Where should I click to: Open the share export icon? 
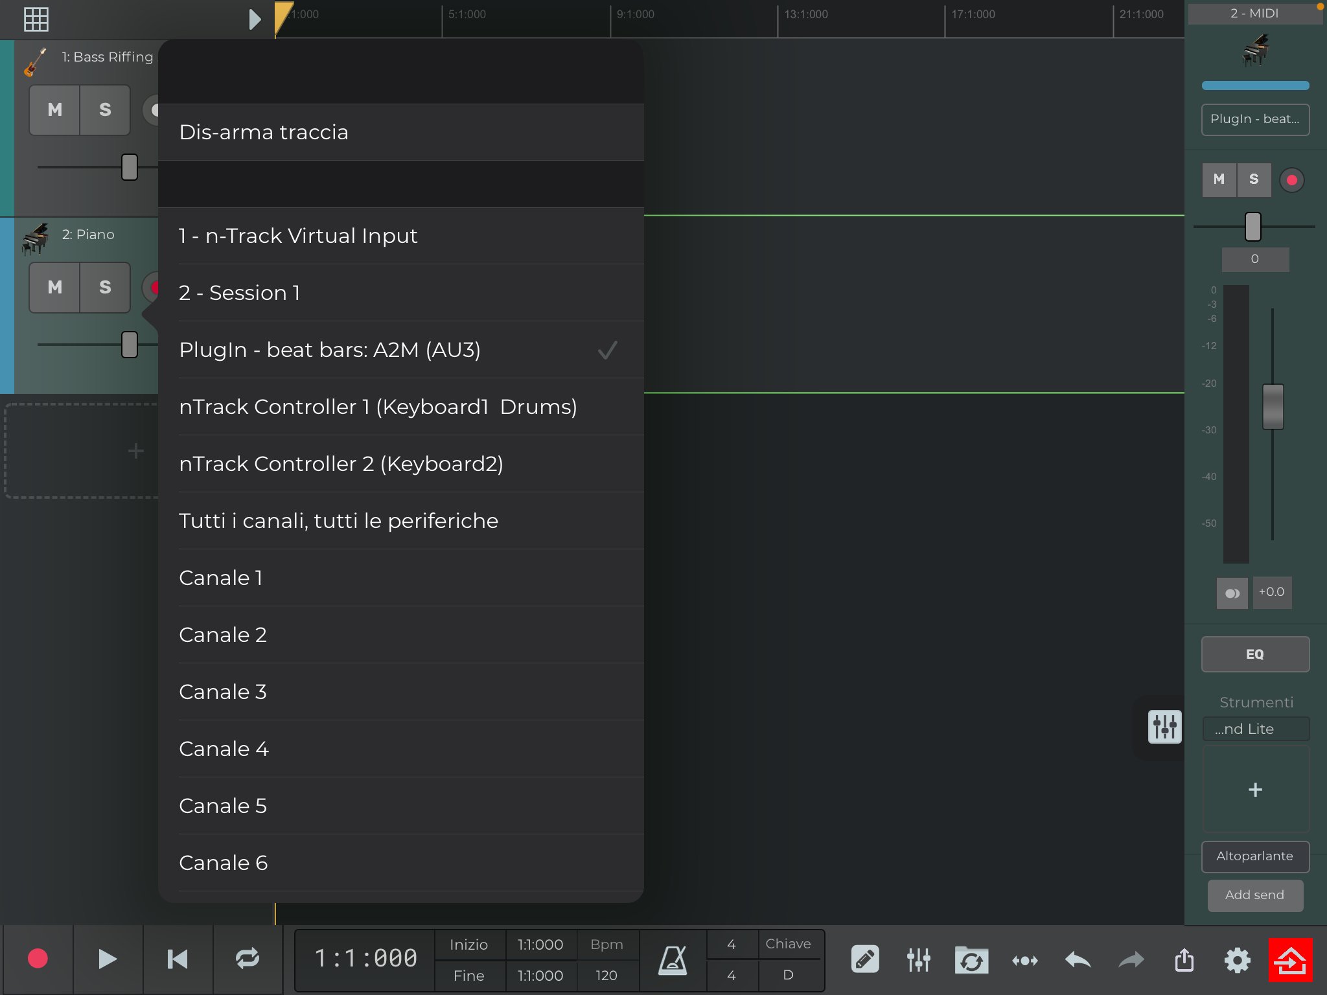pyautogui.click(x=1184, y=959)
